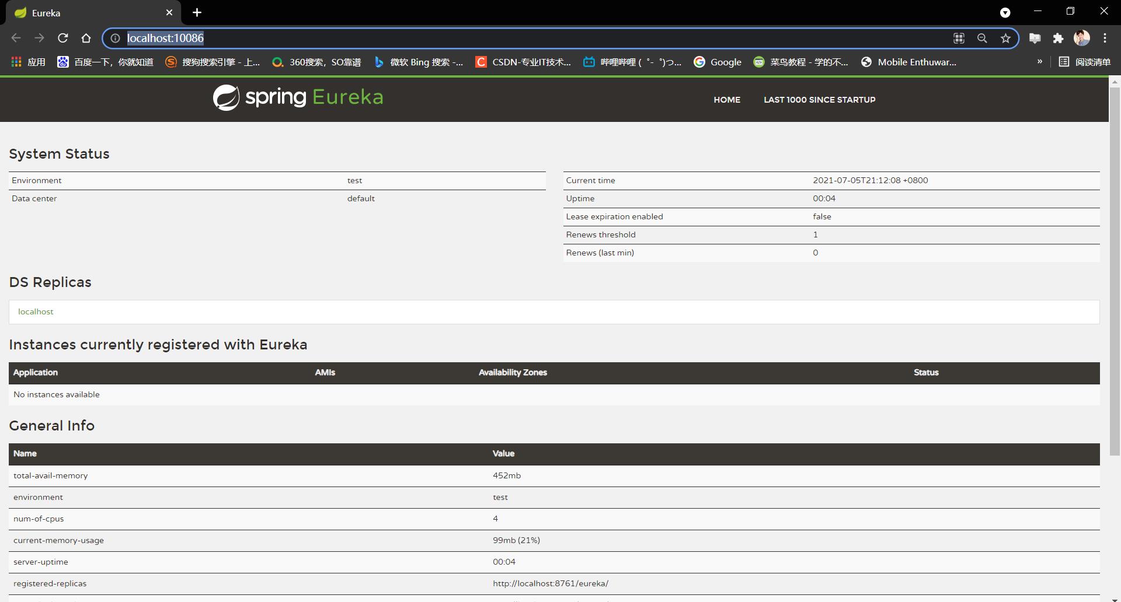Viewport: 1121px width, 602px height.
Task: Close the Eureka tab
Action: [169, 12]
